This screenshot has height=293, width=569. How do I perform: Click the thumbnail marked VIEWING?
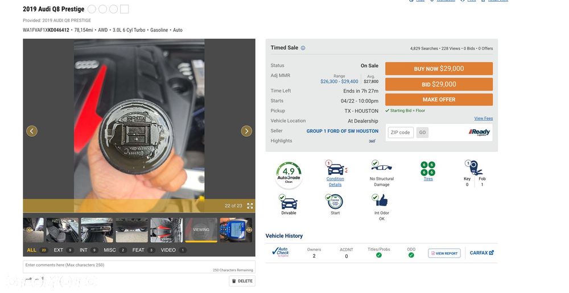pyautogui.click(x=201, y=230)
